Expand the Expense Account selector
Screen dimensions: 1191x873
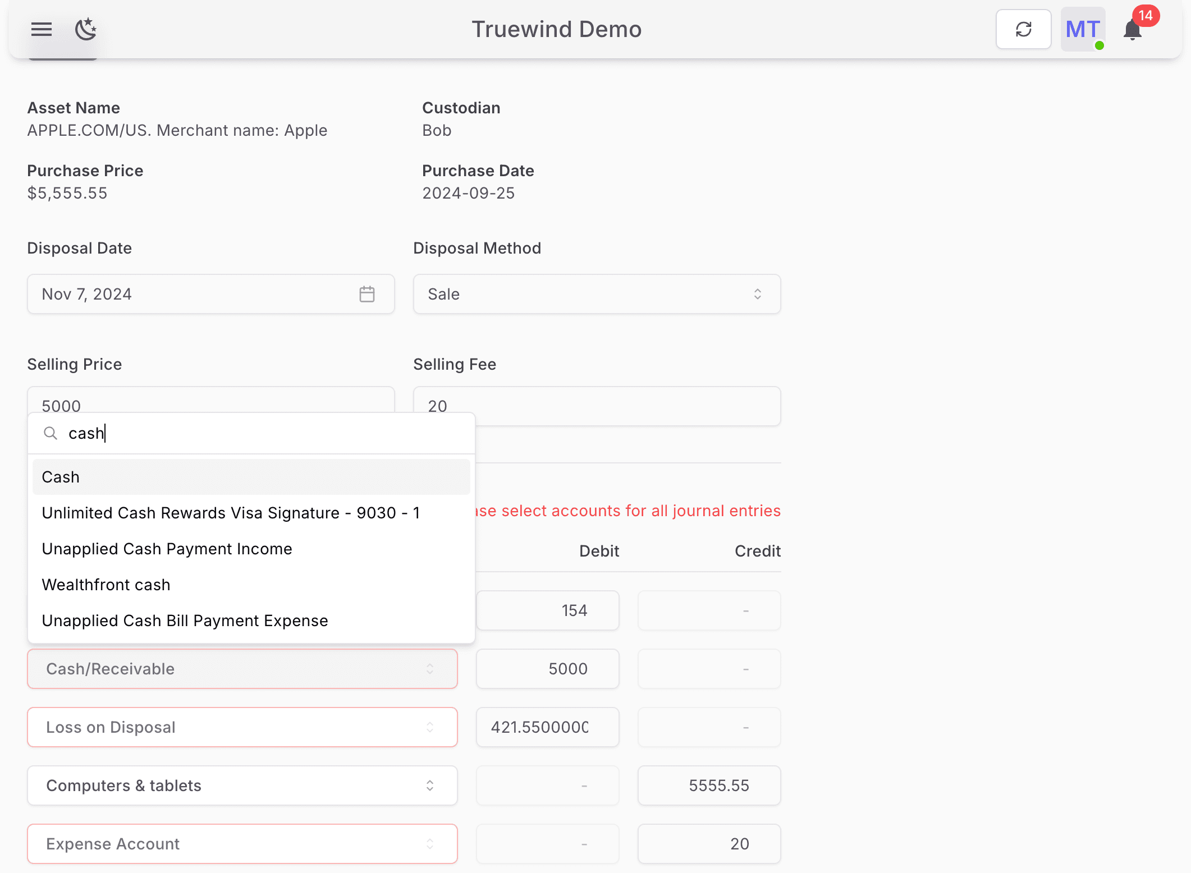click(242, 844)
